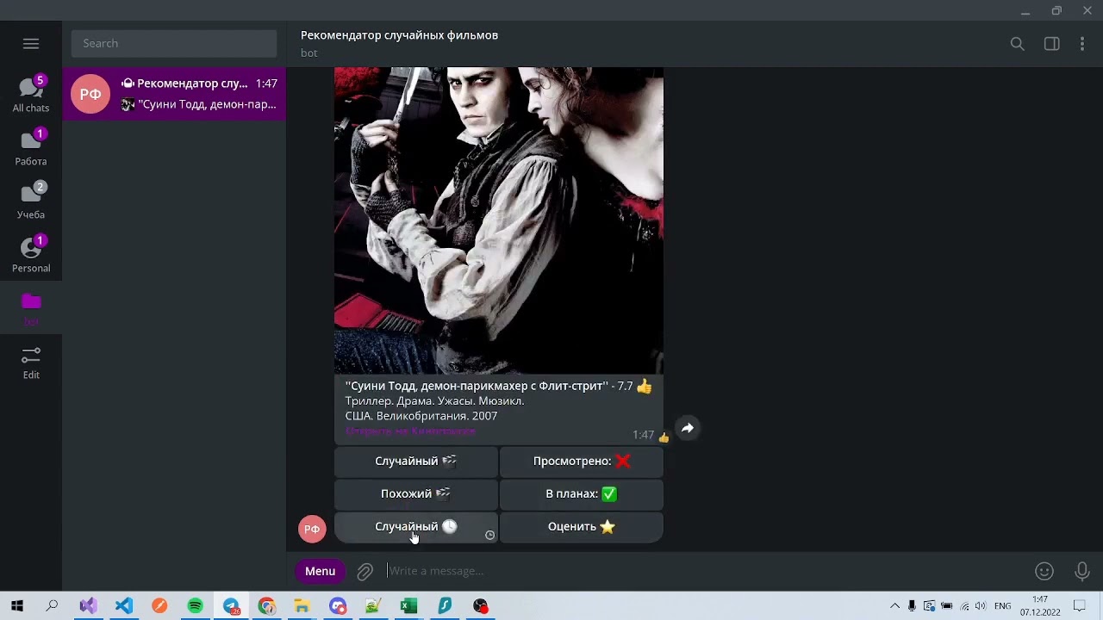1103x620 pixels.
Task: Open Google Chrome from taskbar
Action: 266,605
